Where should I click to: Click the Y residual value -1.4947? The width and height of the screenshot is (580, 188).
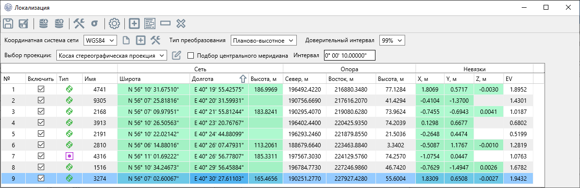click(459, 167)
